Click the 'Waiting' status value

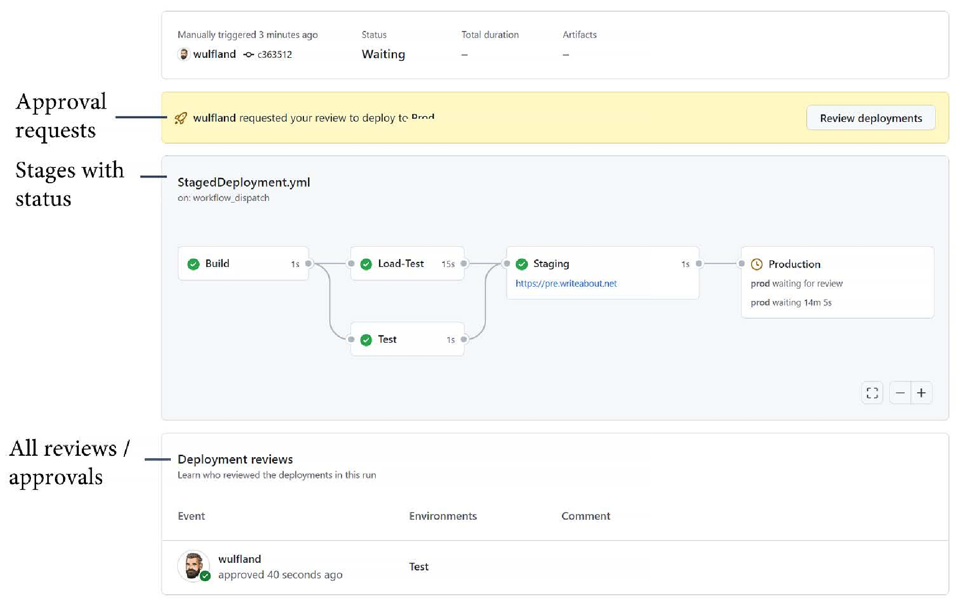coord(383,54)
